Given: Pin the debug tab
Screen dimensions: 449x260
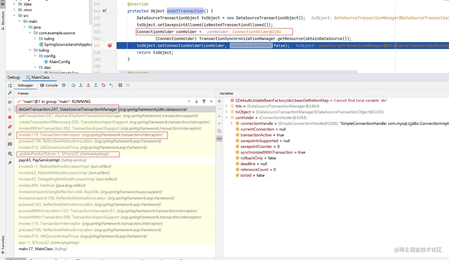Looking at the screenshot, I should tap(10, 163).
